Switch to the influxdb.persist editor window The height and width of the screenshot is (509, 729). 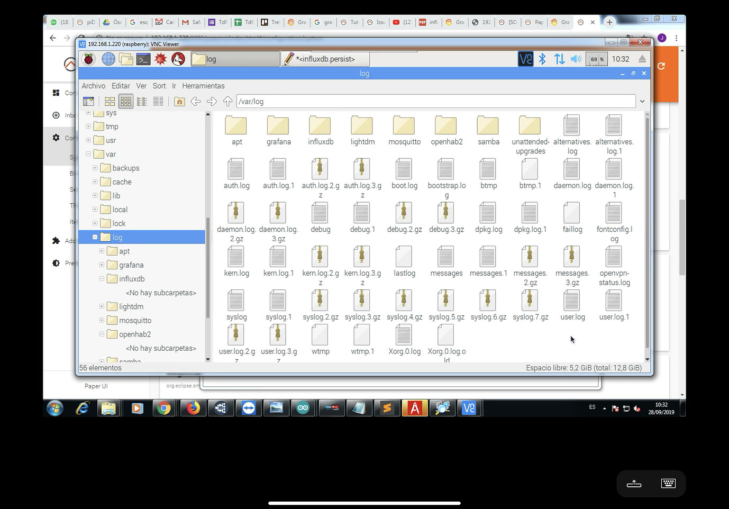(325, 59)
